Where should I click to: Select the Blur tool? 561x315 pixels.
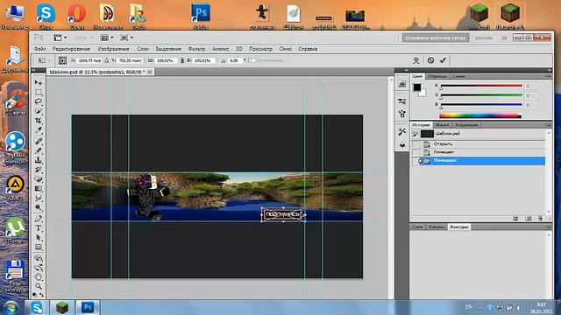pos(39,199)
